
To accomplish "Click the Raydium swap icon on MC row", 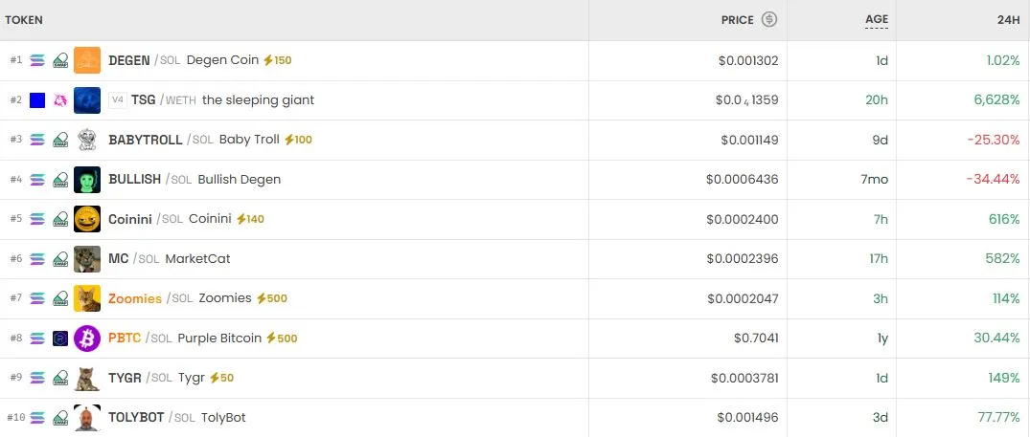I will click(x=60, y=259).
